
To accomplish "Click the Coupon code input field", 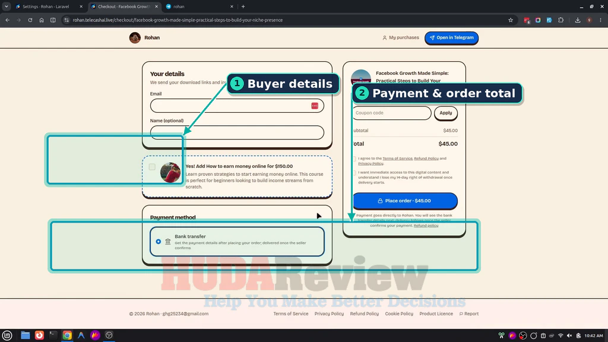I will coord(392,113).
